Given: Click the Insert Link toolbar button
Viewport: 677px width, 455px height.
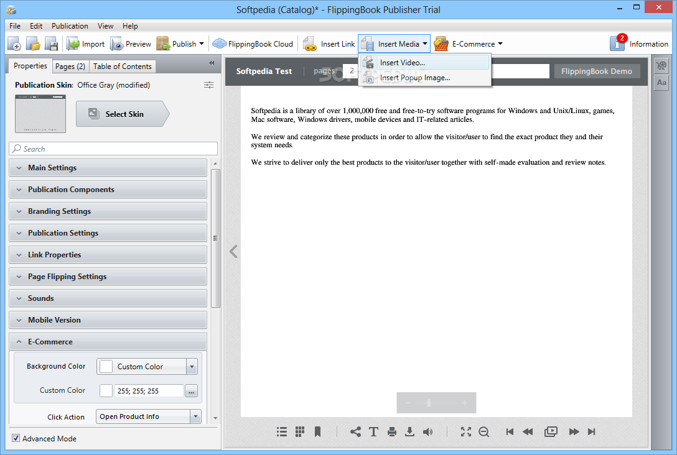Looking at the screenshot, I should [x=329, y=44].
